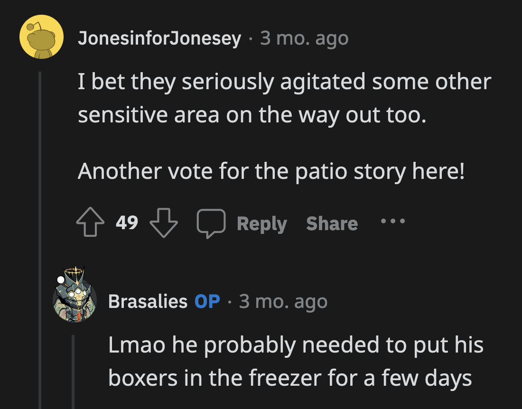Click Reply under the top comment
Image resolution: width=522 pixels, height=409 pixels.
click(262, 223)
